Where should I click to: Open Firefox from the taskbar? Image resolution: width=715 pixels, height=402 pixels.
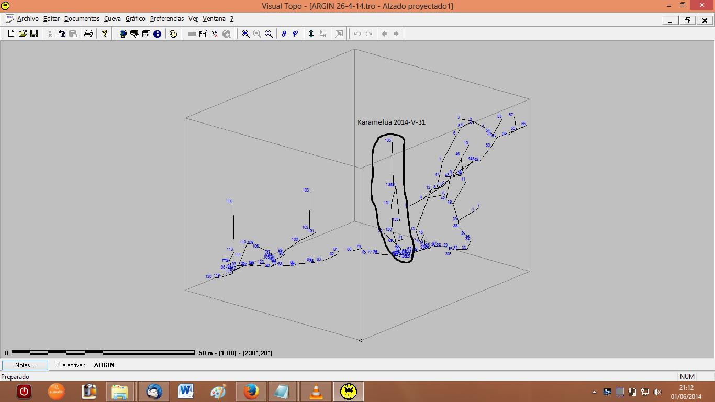click(x=251, y=392)
